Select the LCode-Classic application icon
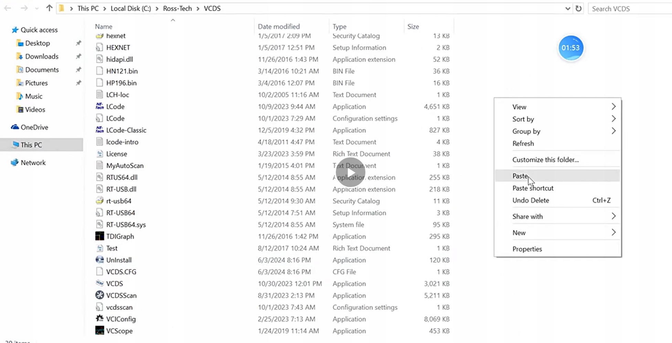Image resolution: width=672 pixels, height=343 pixels. tap(99, 130)
